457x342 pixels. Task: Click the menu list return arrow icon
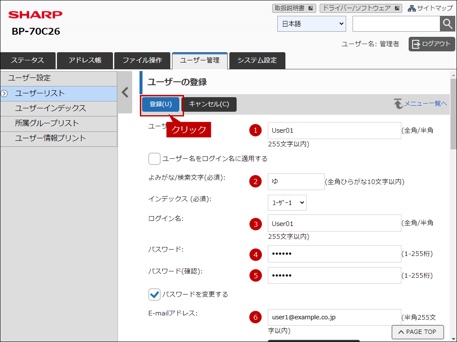(398, 104)
